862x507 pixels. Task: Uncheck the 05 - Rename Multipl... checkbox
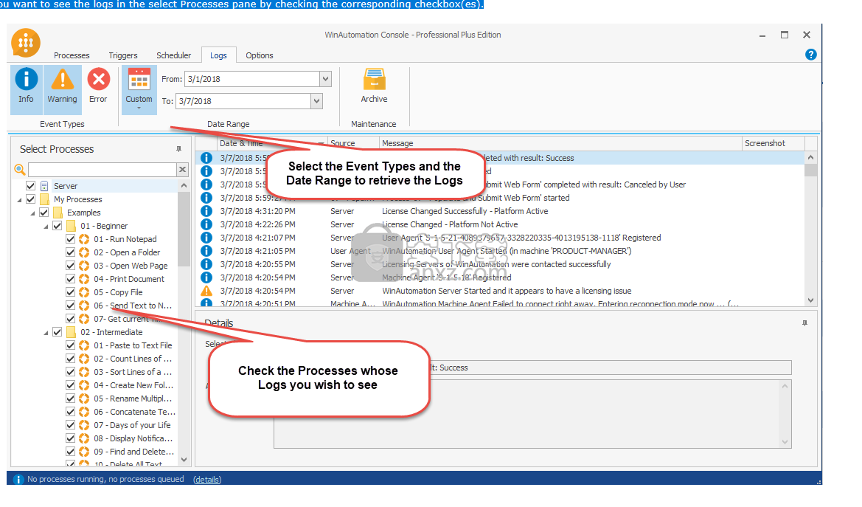70,399
